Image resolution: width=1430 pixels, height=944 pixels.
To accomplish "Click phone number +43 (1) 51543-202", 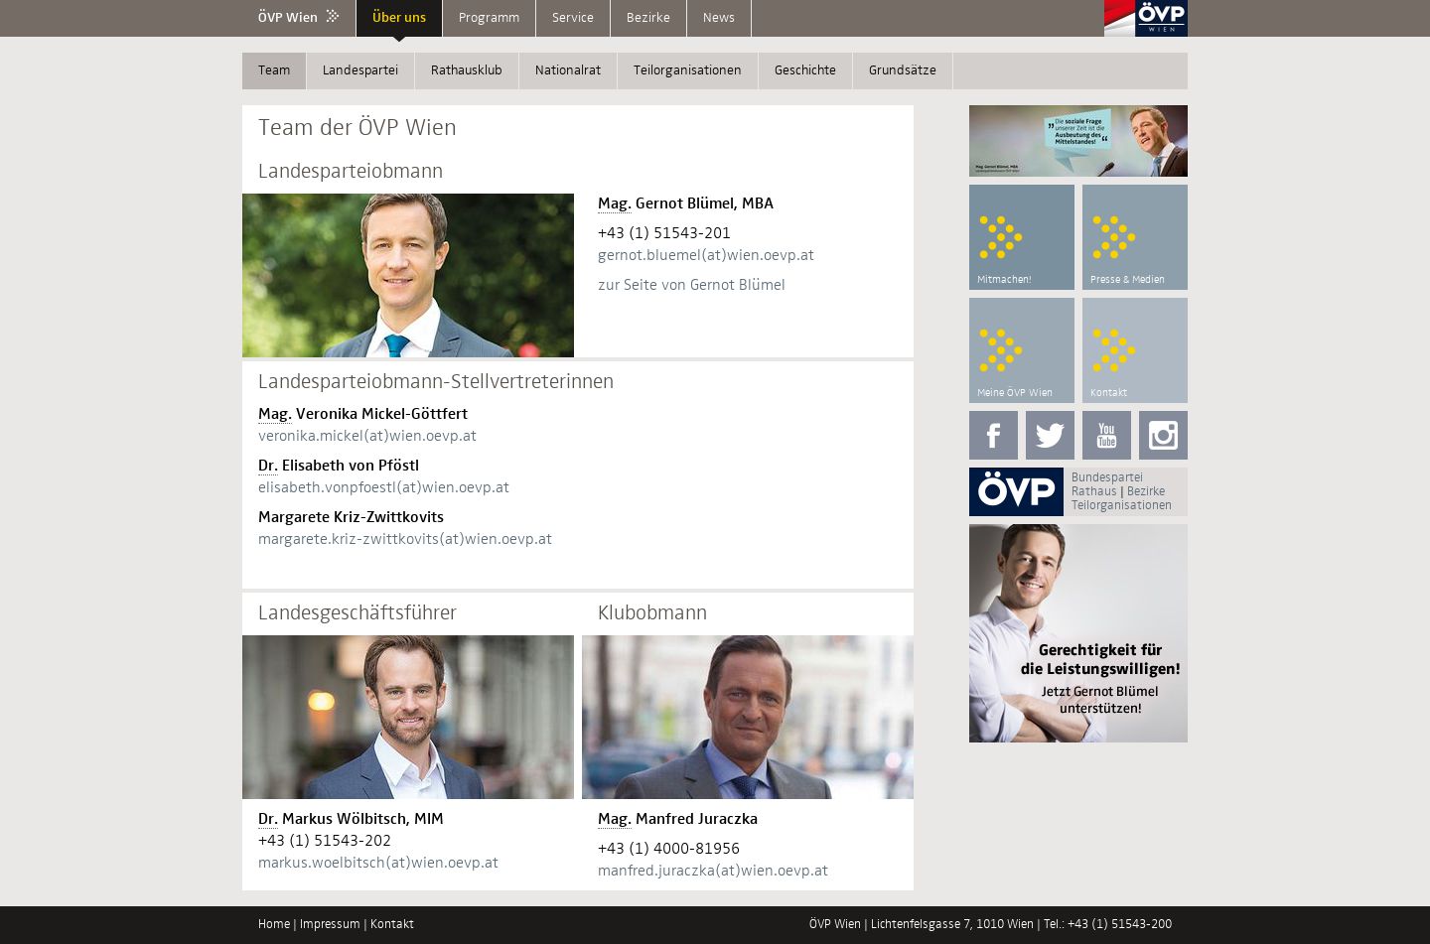I will [x=325, y=841].
